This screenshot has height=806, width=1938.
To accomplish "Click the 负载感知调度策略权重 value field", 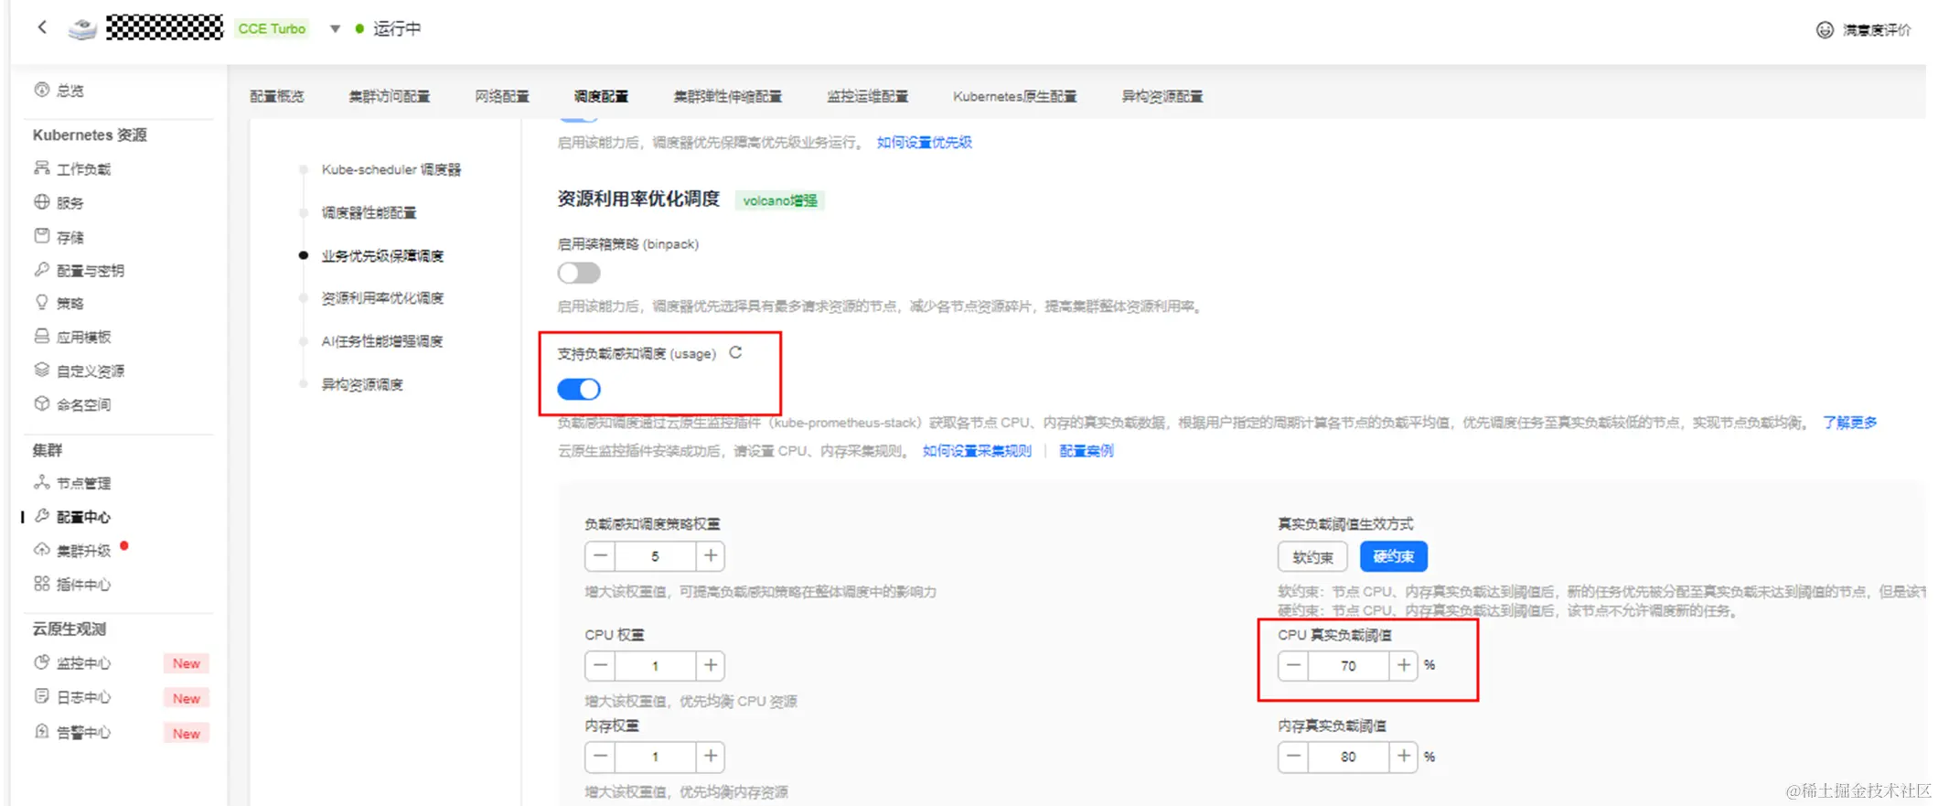I will click(x=655, y=555).
